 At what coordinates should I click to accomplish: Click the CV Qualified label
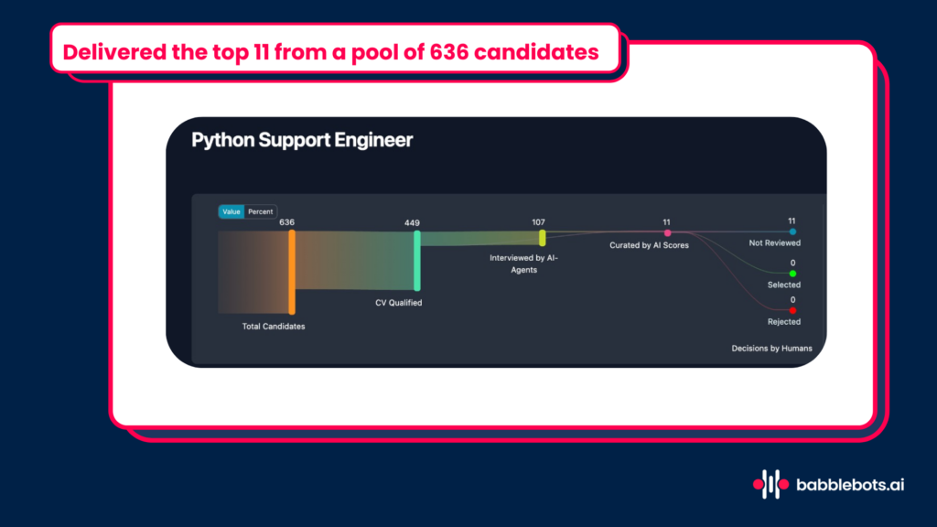[x=399, y=303]
